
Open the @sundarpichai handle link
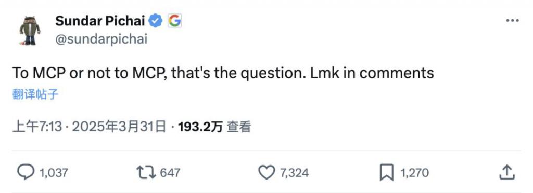click(101, 39)
